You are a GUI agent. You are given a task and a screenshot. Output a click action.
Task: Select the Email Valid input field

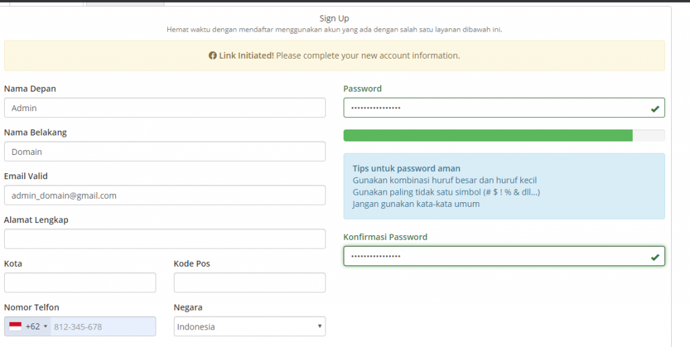click(x=164, y=195)
